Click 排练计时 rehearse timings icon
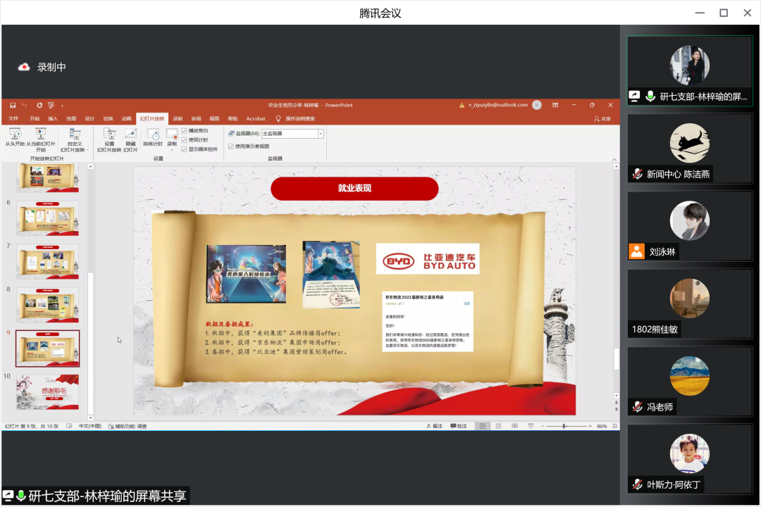The width and height of the screenshot is (761, 507). (153, 137)
